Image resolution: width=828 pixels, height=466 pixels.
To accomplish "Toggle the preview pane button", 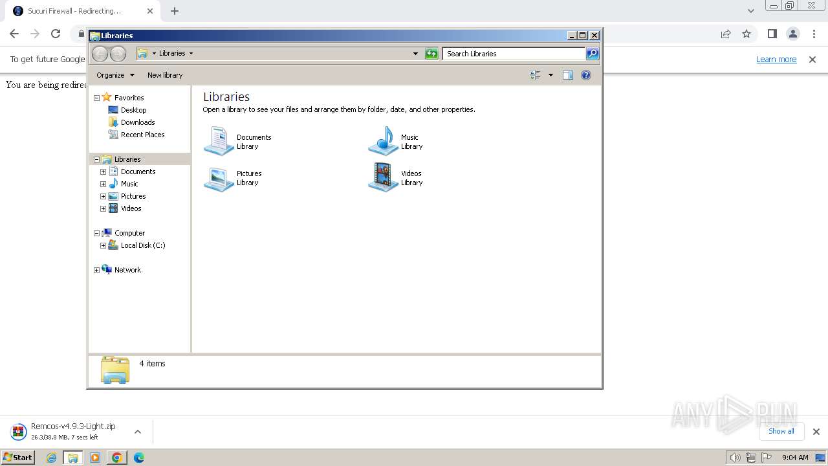I will pos(568,75).
